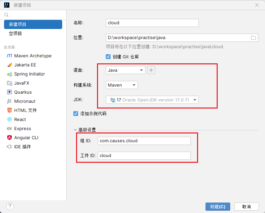Click the React generator icon
Image resolution: width=265 pixels, height=213 pixels.
9,119
